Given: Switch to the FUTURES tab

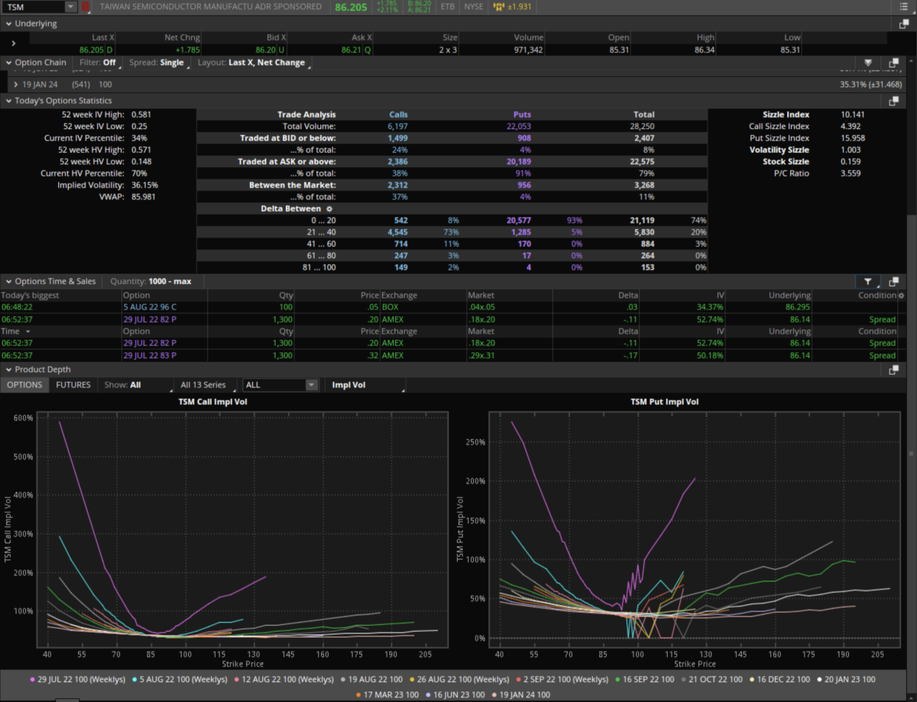Looking at the screenshot, I should [73, 385].
